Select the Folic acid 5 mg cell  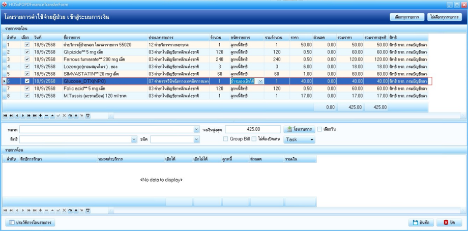105,89
